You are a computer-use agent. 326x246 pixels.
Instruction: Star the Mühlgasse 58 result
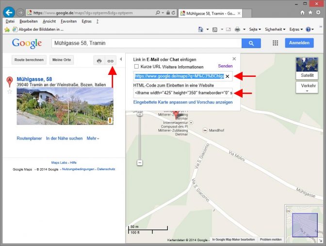click(9, 91)
